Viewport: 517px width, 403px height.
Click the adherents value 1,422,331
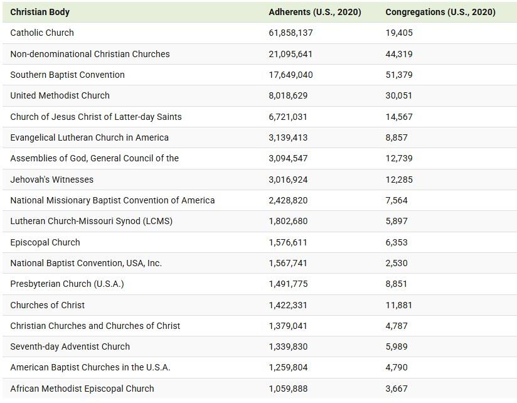288,305
